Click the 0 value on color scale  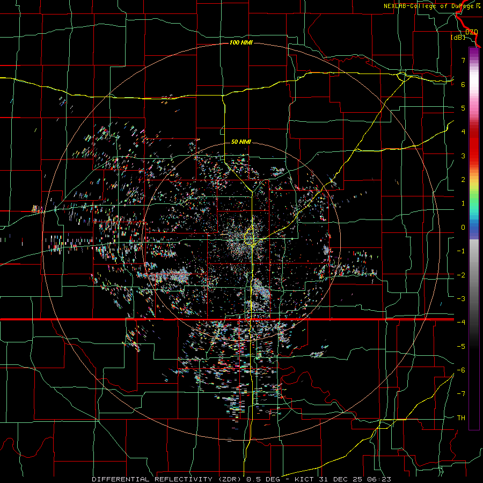tap(463, 228)
